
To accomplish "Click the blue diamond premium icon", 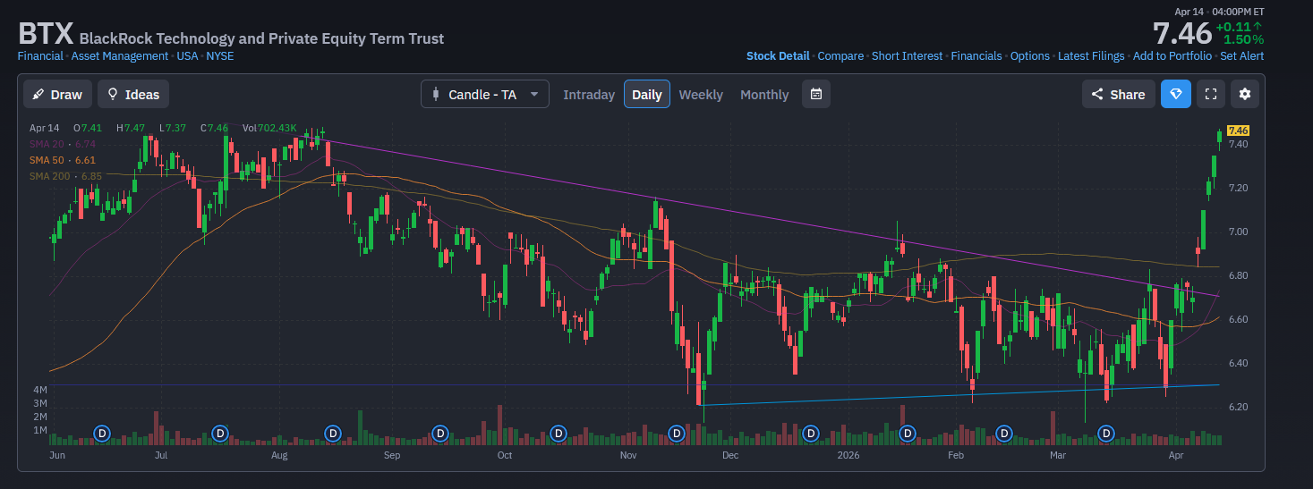I will [1176, 94].
